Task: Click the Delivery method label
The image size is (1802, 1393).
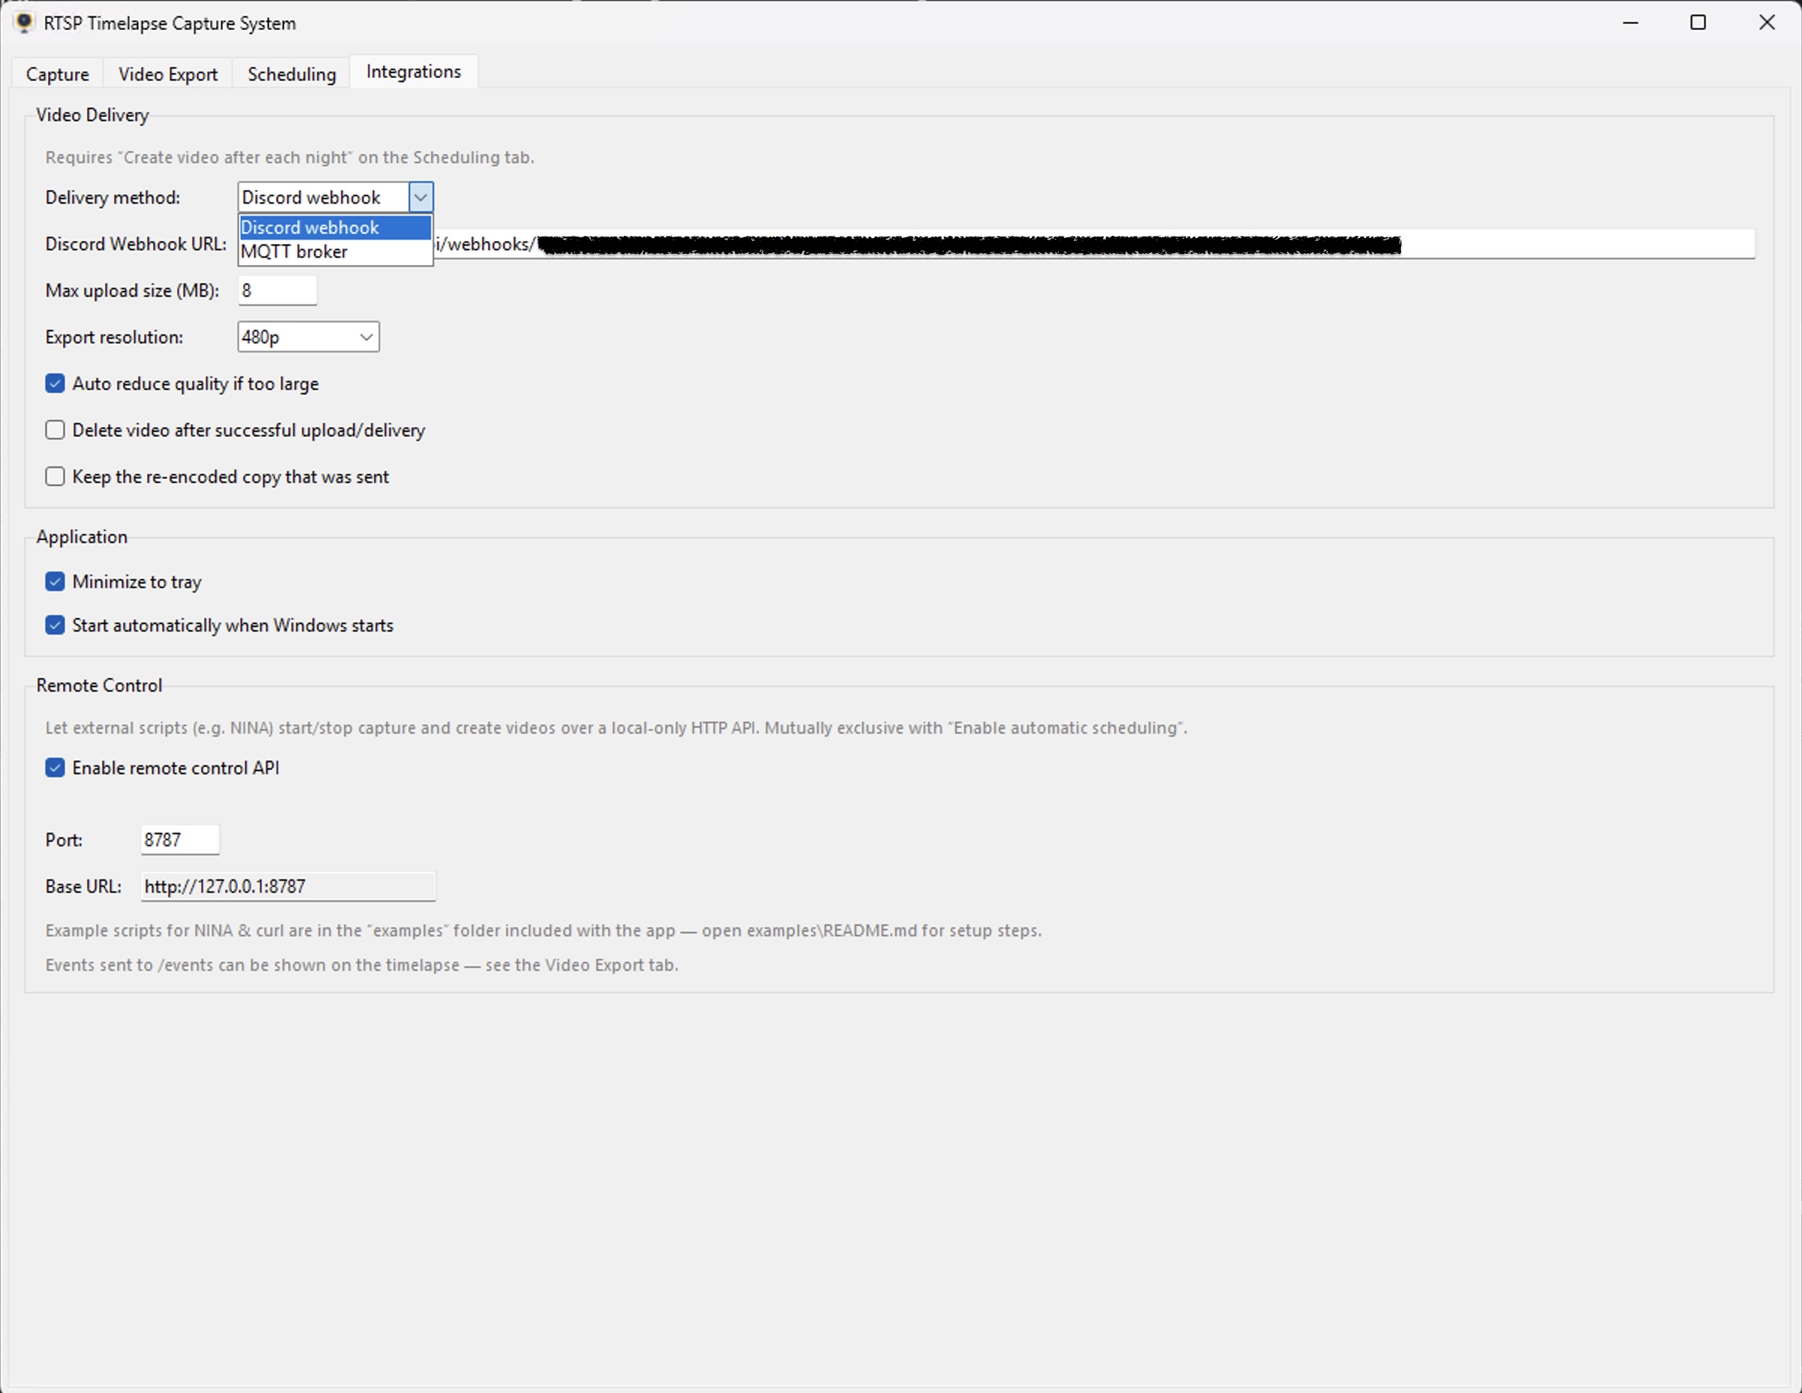Action: [x=112, y=198]
